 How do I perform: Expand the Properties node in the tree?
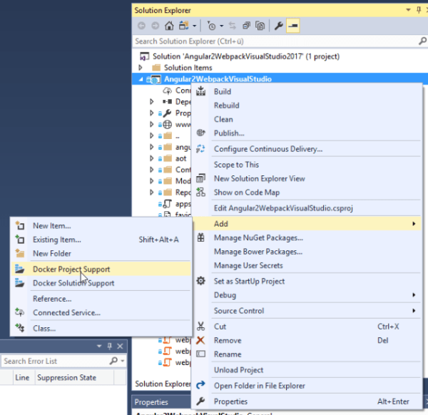pos(151,113)
